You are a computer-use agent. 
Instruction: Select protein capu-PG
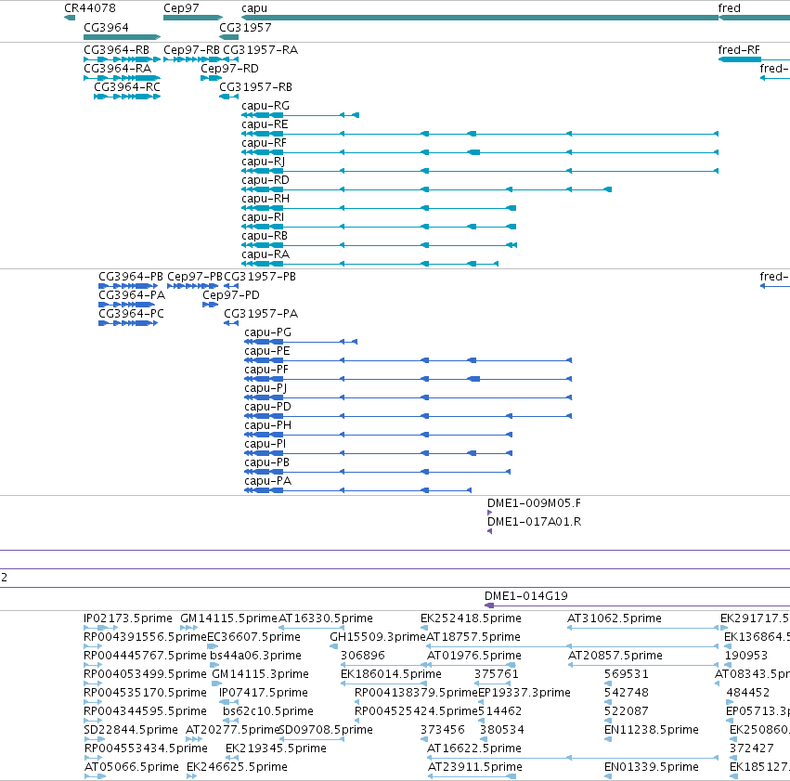(301, 342)
